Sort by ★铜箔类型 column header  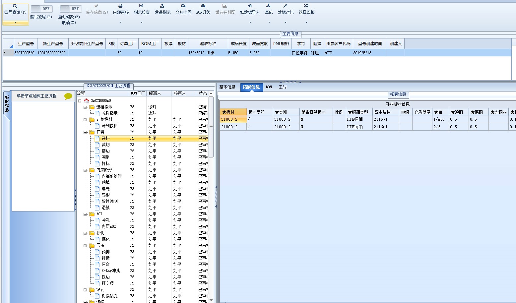pos(359,112)
